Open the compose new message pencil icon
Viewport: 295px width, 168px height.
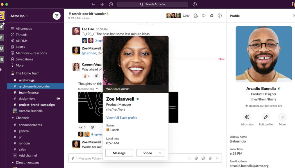pos(56,16)
